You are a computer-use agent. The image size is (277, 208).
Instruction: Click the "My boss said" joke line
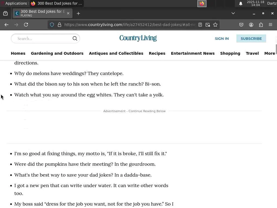coord(94,204)
